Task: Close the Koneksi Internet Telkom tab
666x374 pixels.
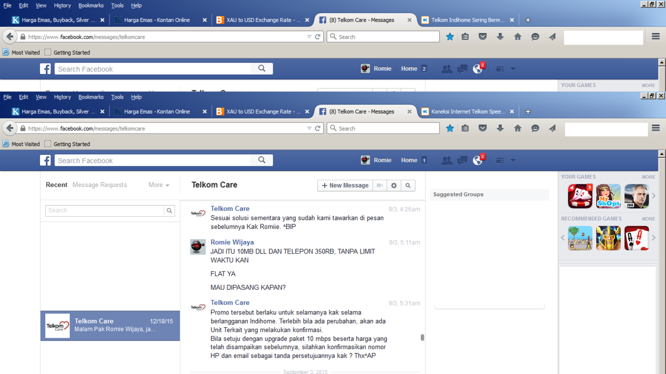Action: 512,112
